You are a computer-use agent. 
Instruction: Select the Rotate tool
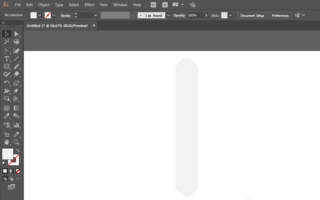(x=6, y=83)
